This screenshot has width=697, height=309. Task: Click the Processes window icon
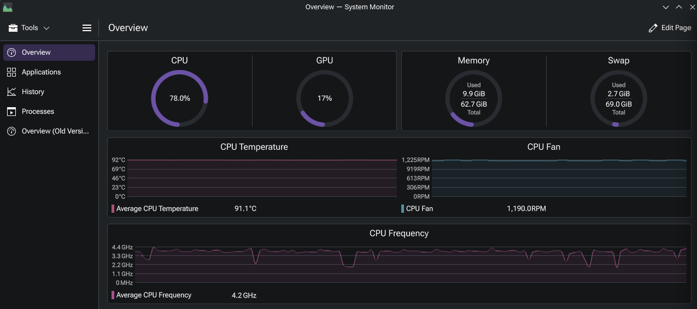pos(11,112)
